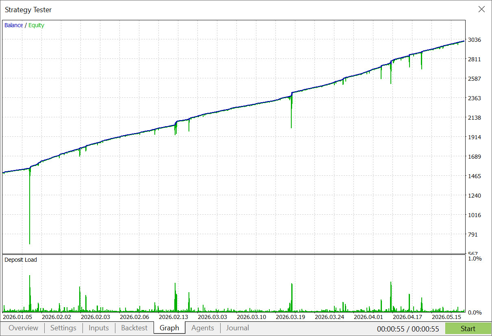Click the 2026.03.10 date label
This screenshot has height=336, width=492.
click(251, 317)
